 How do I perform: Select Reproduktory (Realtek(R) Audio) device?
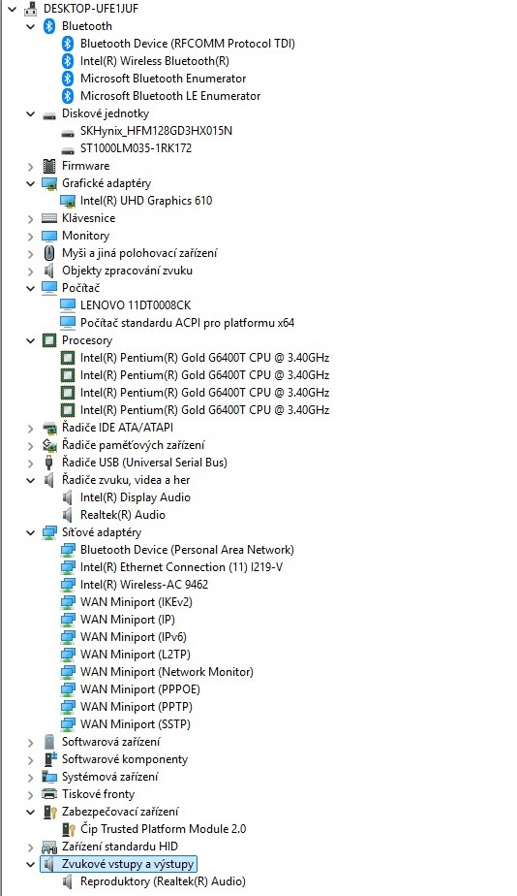click(163, 881)
